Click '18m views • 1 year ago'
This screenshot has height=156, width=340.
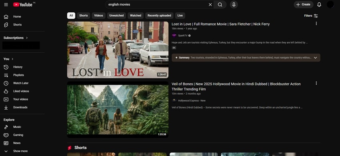(x=184, y=29)
